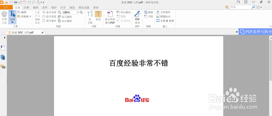Open the Select tool dropdown arrow
Screen dimensions: 272x116
[12, 22]
